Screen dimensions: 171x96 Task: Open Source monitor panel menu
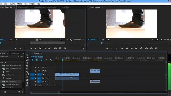coord(15,7)
